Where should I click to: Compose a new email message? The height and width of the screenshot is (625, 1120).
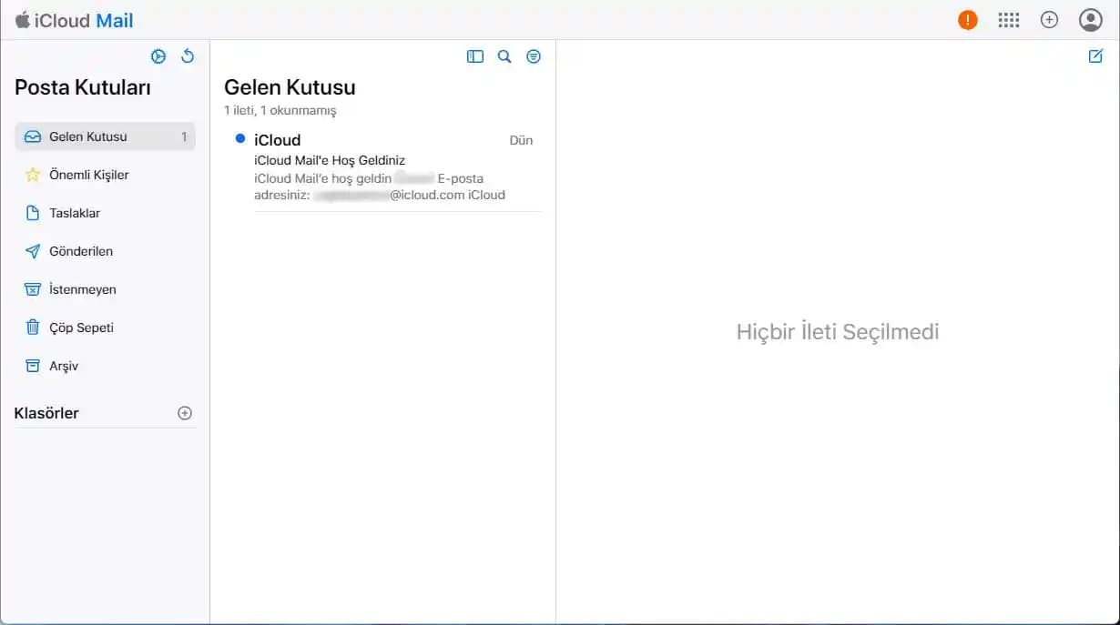1095,55
